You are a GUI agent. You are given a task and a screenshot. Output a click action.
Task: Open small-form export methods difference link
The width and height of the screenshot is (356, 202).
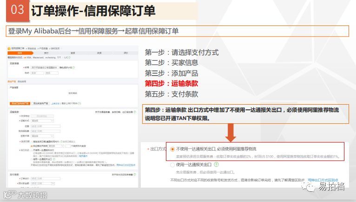pyautogui.click(x=126, y=165)
